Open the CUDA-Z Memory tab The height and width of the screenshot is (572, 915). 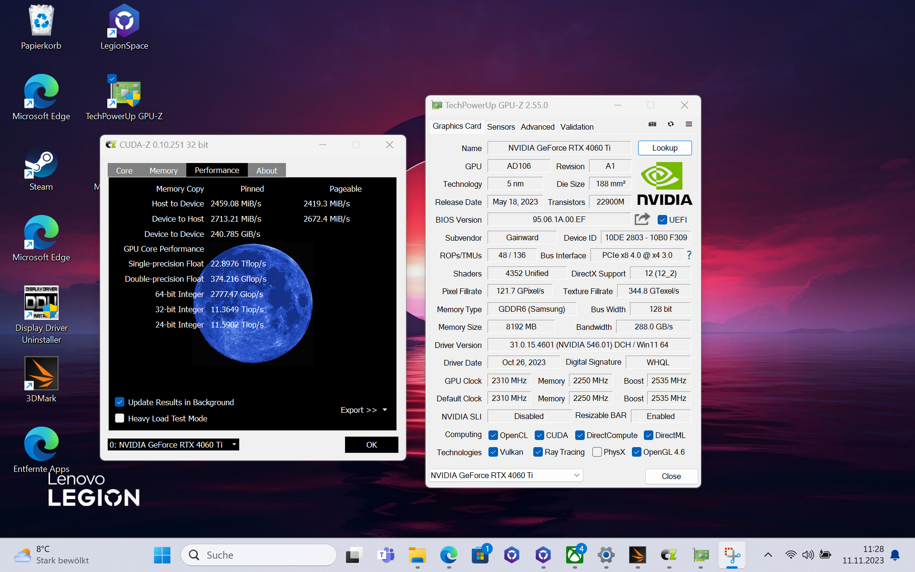tap(163, 171)
